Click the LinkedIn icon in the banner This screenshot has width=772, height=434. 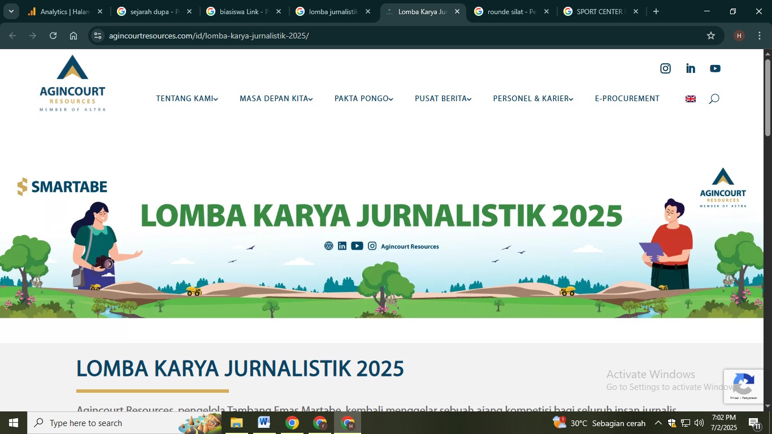tap(342, 246)
